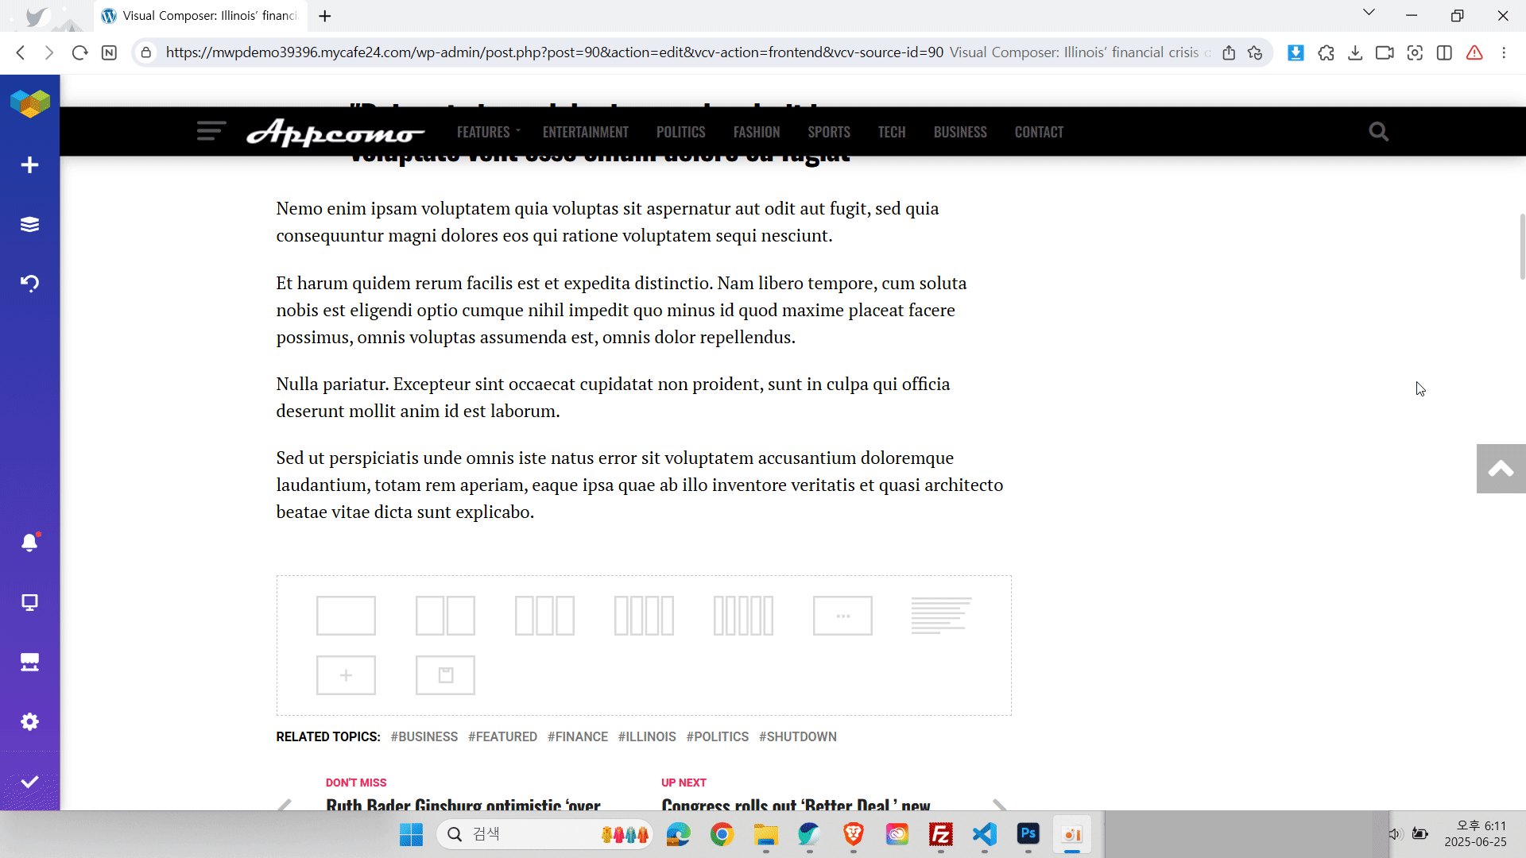Expand the FEATURES menu dropdown
The width and height of the screenshot is (1526, 858).
[x=488, y=132]
